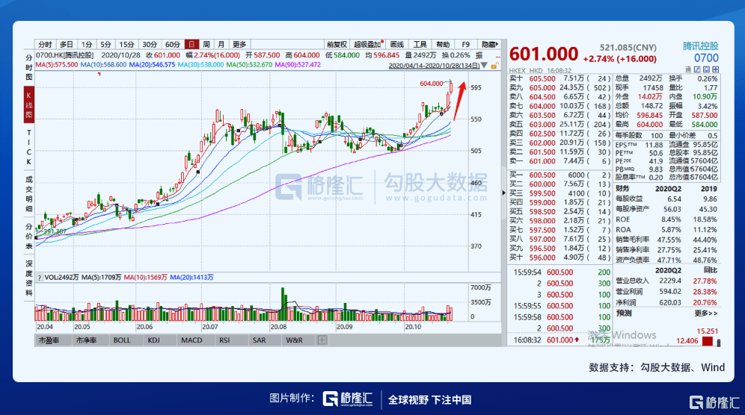
Task: Select the 60分 chart period
Action: (x=173, y=44)
